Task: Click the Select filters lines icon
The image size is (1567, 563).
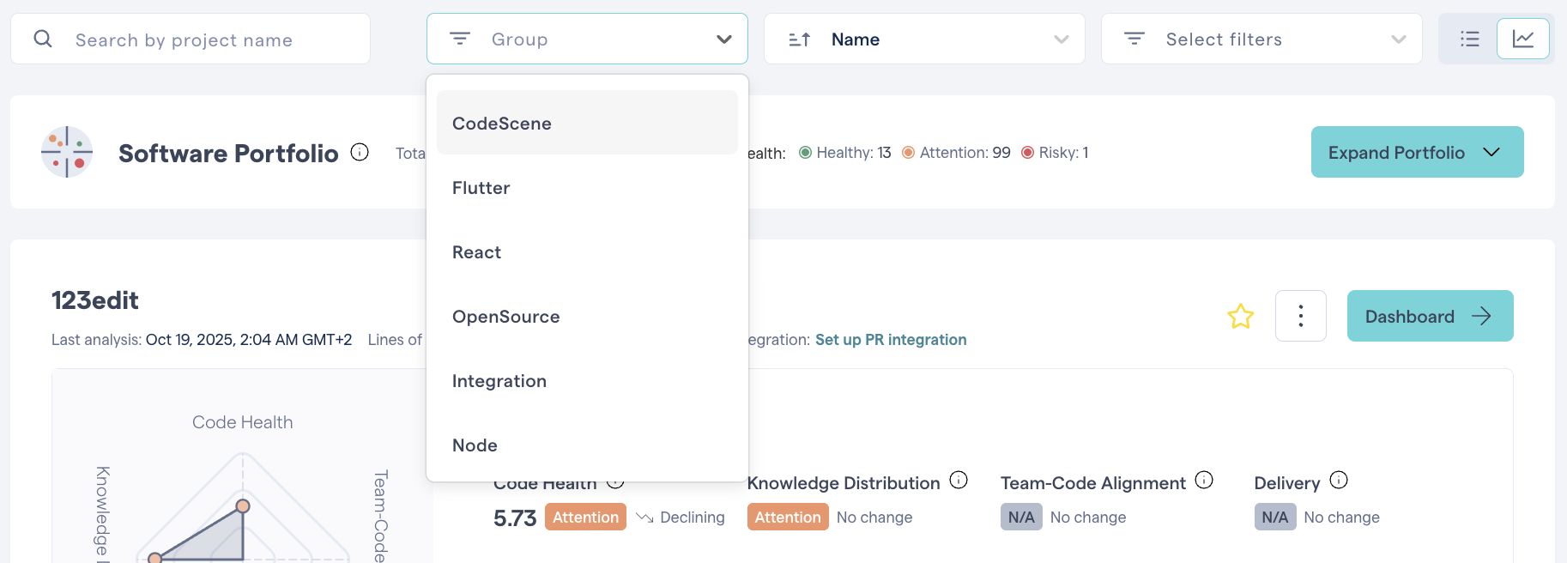Action: tap(1134, 39)
